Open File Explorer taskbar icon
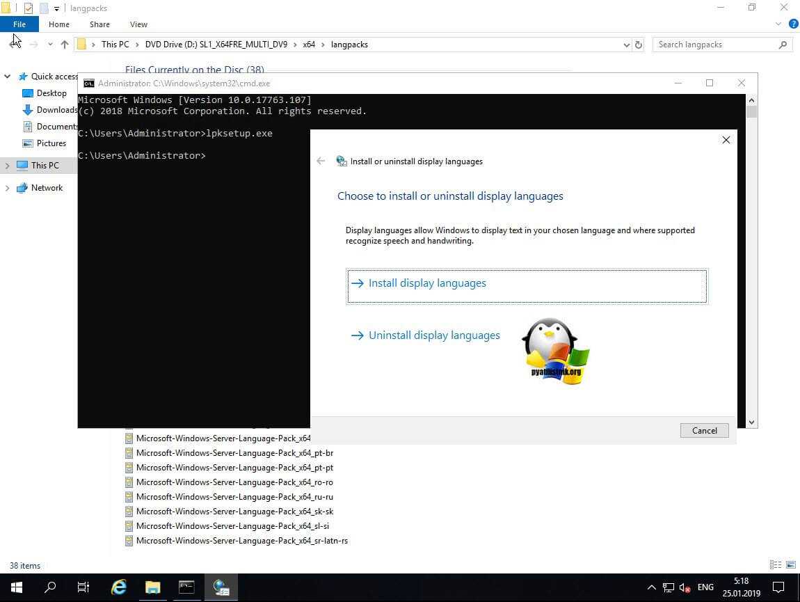800x602 pixels. [152, 587]
